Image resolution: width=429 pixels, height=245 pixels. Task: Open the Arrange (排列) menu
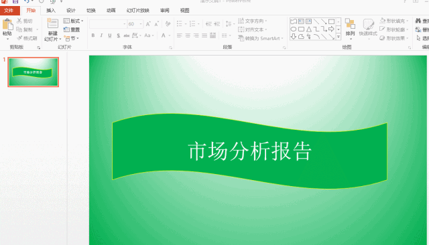350,29
